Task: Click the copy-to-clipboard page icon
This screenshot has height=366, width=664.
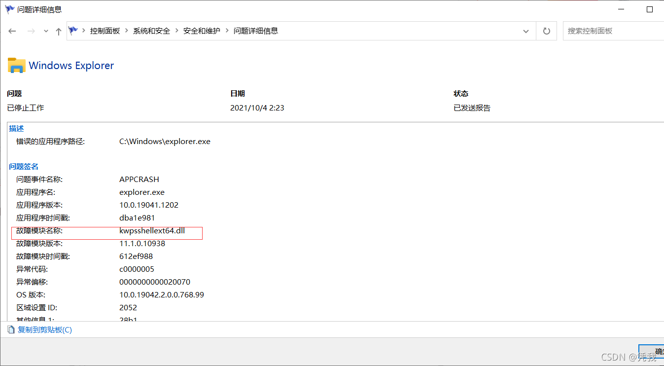Action: [x=11, y=329]
